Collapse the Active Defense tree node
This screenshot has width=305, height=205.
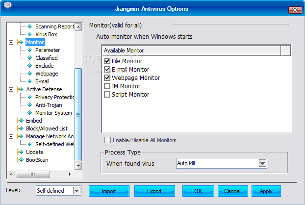pos(11,89)
